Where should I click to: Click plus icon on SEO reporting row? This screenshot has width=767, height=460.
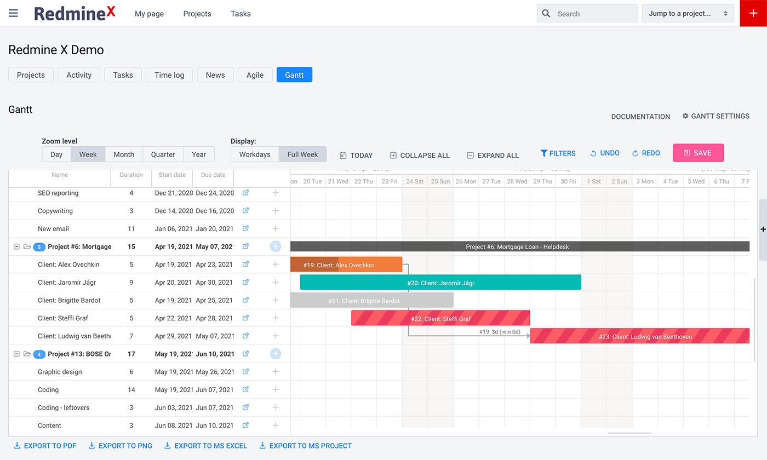point(276,193)
